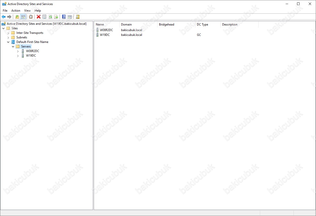The width and height of the screenshot is (316, 216).
Task: Click the app icon in the title bar
Action: 4,4
